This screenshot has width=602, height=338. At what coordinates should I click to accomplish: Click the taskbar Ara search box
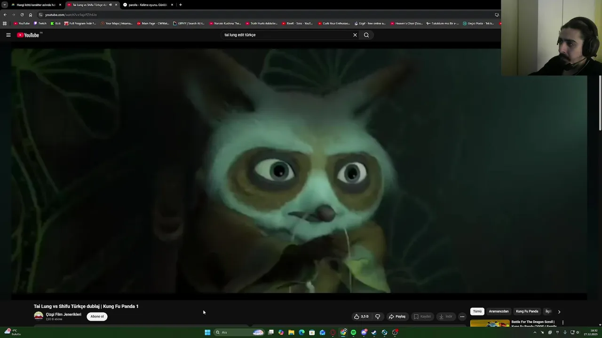pos(239,332)
